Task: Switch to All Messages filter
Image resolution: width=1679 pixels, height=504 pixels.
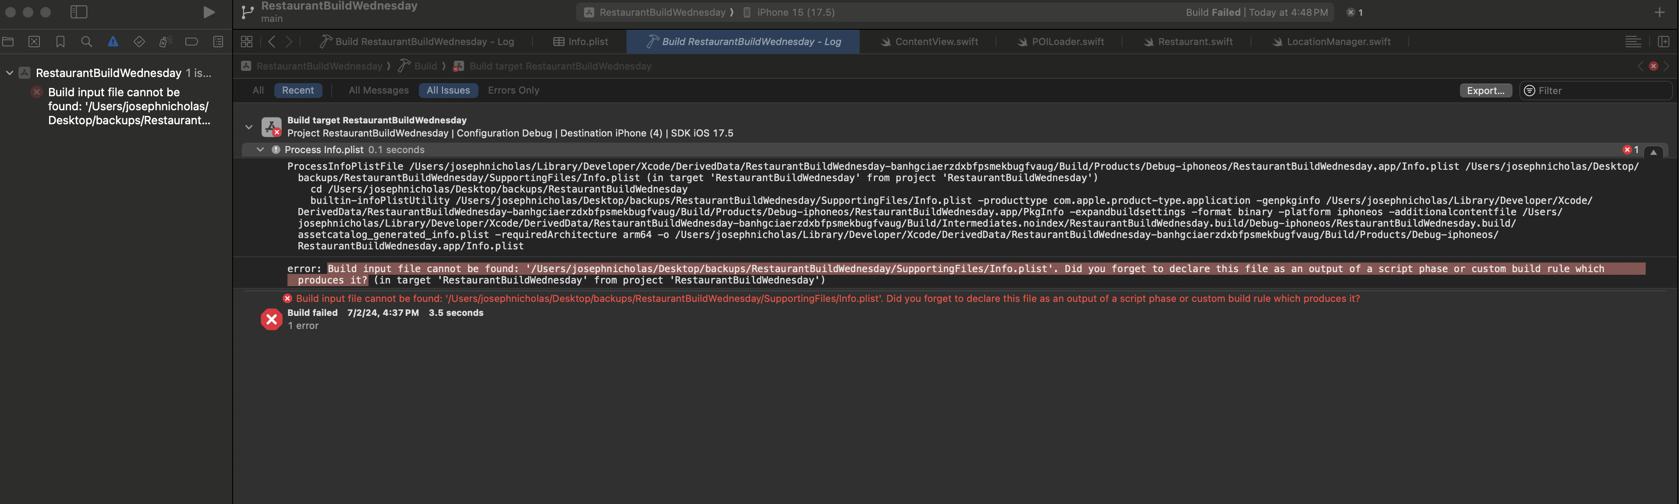Action: click(x=378, y=91)
